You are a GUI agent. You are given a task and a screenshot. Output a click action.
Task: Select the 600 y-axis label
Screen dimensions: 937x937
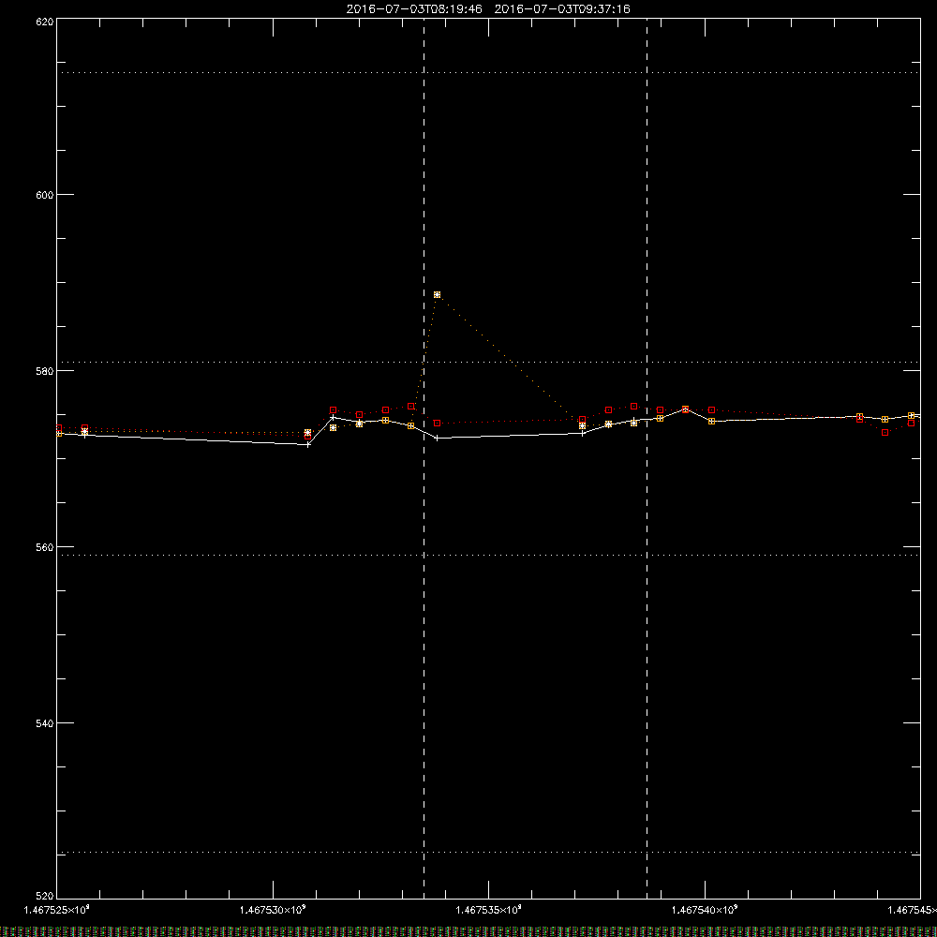point(45,195)
